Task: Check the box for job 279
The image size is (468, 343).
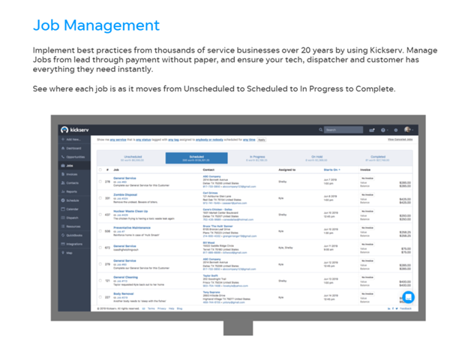Action: click(100, 264)
